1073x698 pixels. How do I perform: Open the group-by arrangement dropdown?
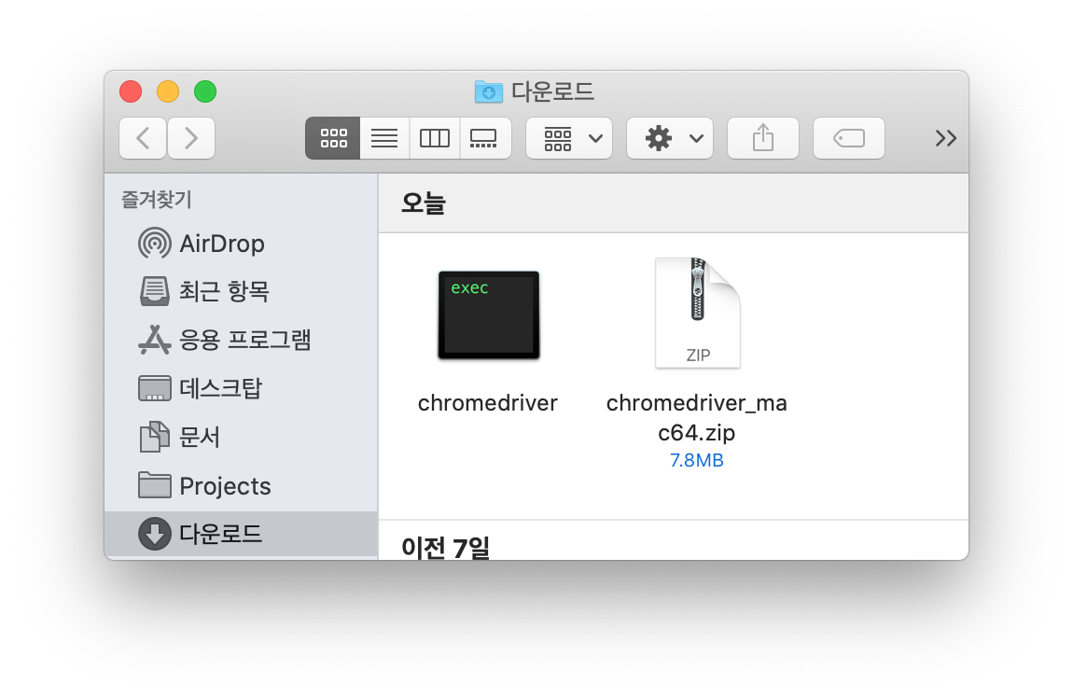(x=568, y=138)
